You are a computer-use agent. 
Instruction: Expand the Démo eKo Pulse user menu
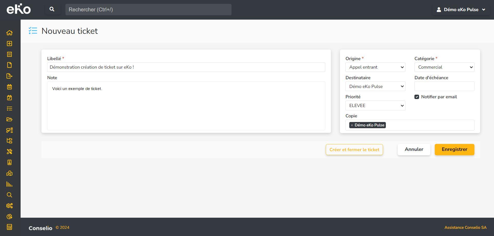461,10
